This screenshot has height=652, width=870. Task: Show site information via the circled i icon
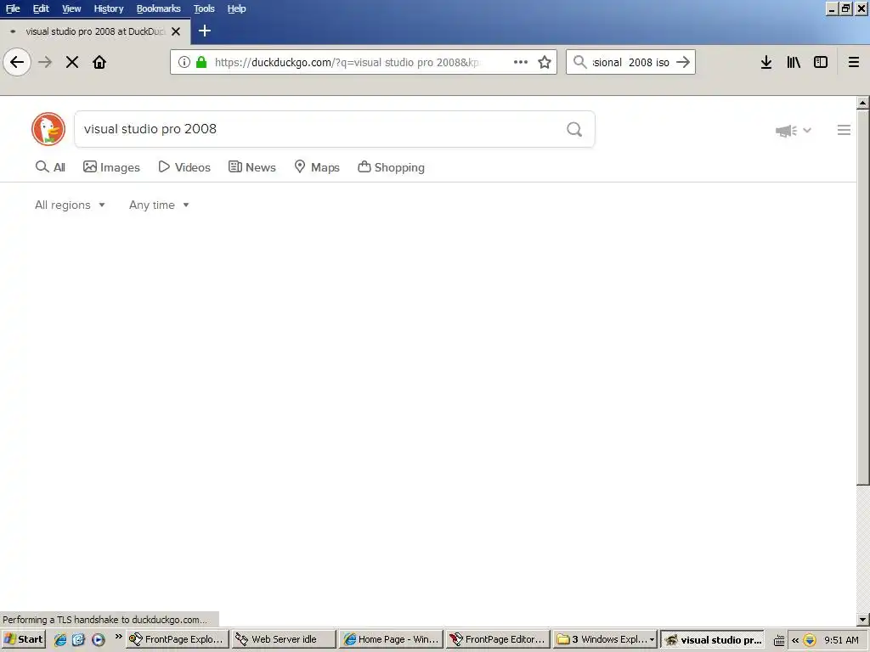(184, 62)
